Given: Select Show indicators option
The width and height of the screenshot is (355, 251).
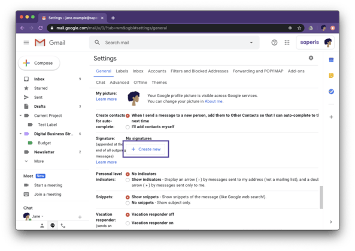Looking at the screenshot, I should tap(128, 180).
